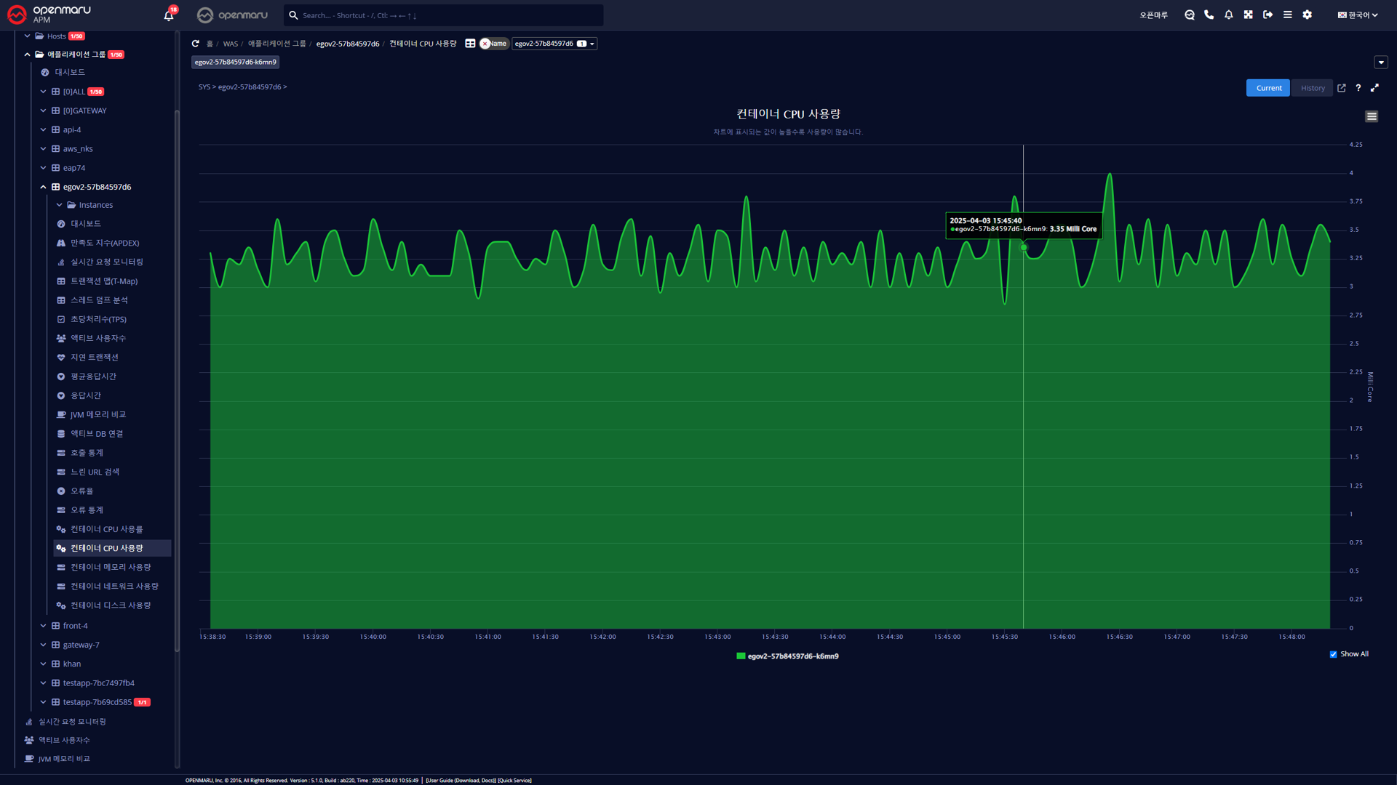Open chart in new window icon

pos(1341,88)
